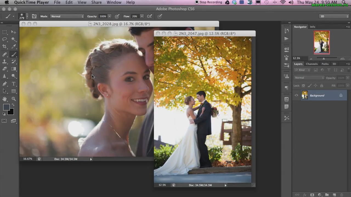The width and height of the screenshot is (351, 197).
Task: Activate the Hand tool
Action: [5, 99]
